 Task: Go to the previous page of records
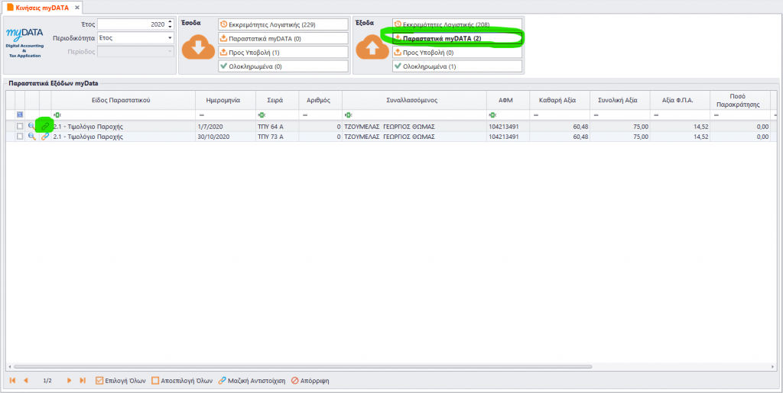coord(25,381)
